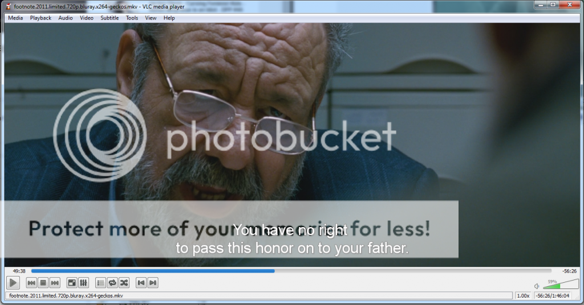Viewport: 584px width, 305px height.
Task: Click the Play button
Action: pos(13,283)
